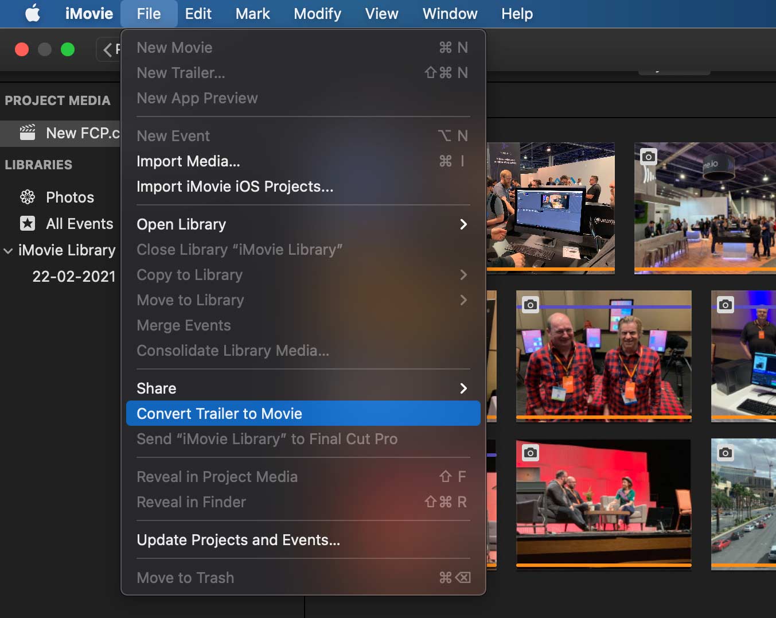
Task: Click the Photos library flower icon
Action: click(x=28, y=197)
